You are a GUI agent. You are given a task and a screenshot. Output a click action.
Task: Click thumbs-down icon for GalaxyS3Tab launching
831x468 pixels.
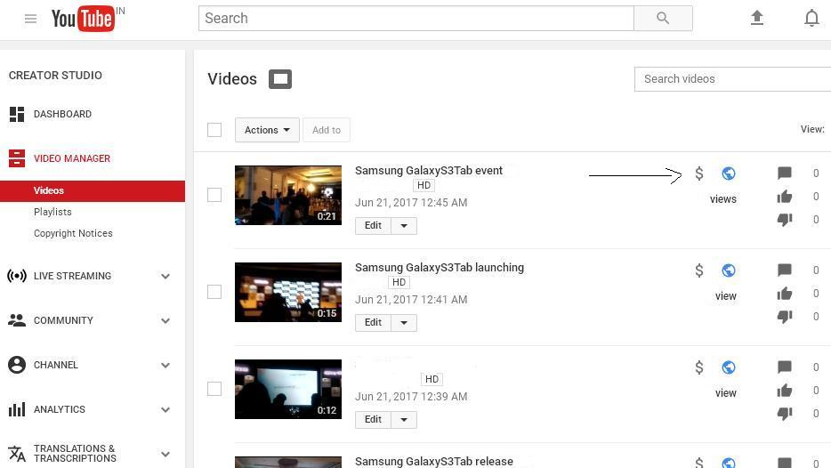[x=785, y=317]
